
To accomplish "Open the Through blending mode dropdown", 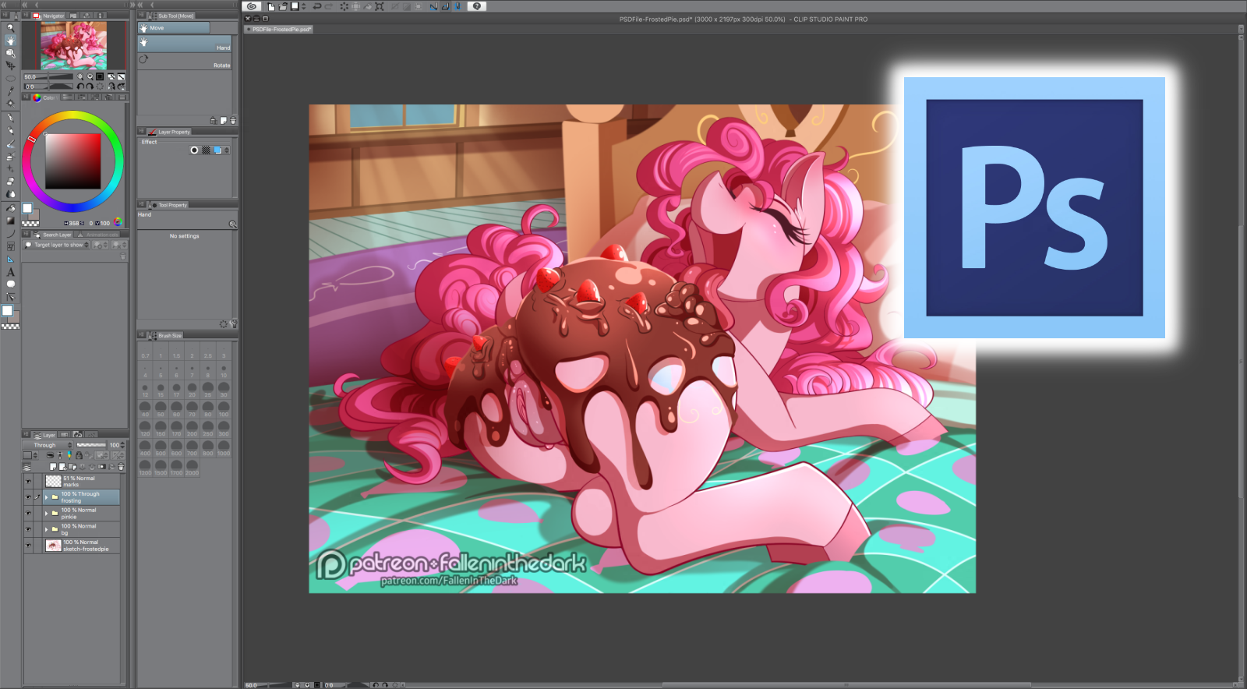I will 48,445.
